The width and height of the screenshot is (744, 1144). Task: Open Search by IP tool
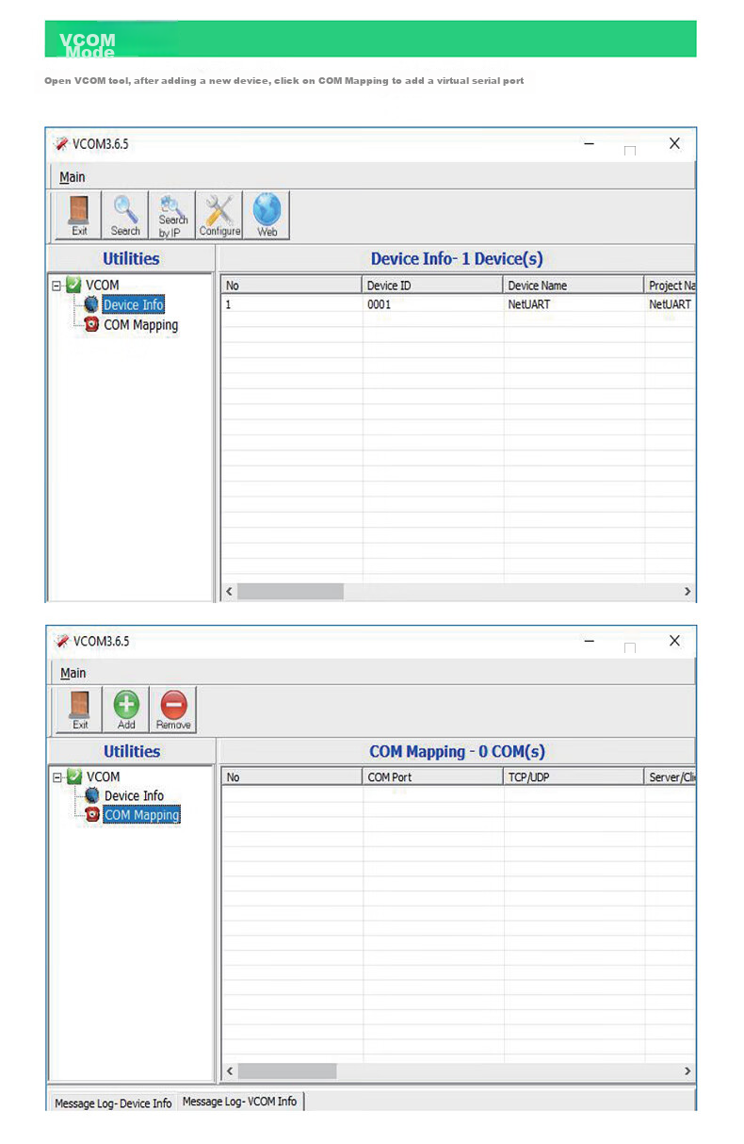(172, 216)
